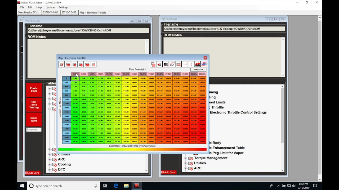Open the 3D mesh table view icon
339x190 pixels.
pyautogui.click(x=204, y=64)
